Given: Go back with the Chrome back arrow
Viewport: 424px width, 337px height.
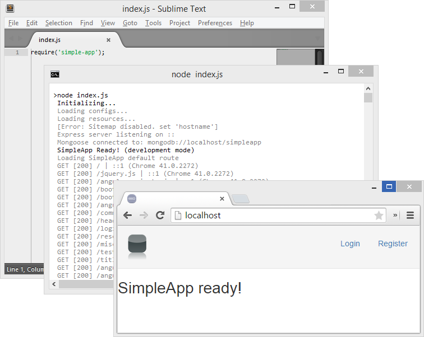Looking at the screenshot, I should [x=127, y=215].
